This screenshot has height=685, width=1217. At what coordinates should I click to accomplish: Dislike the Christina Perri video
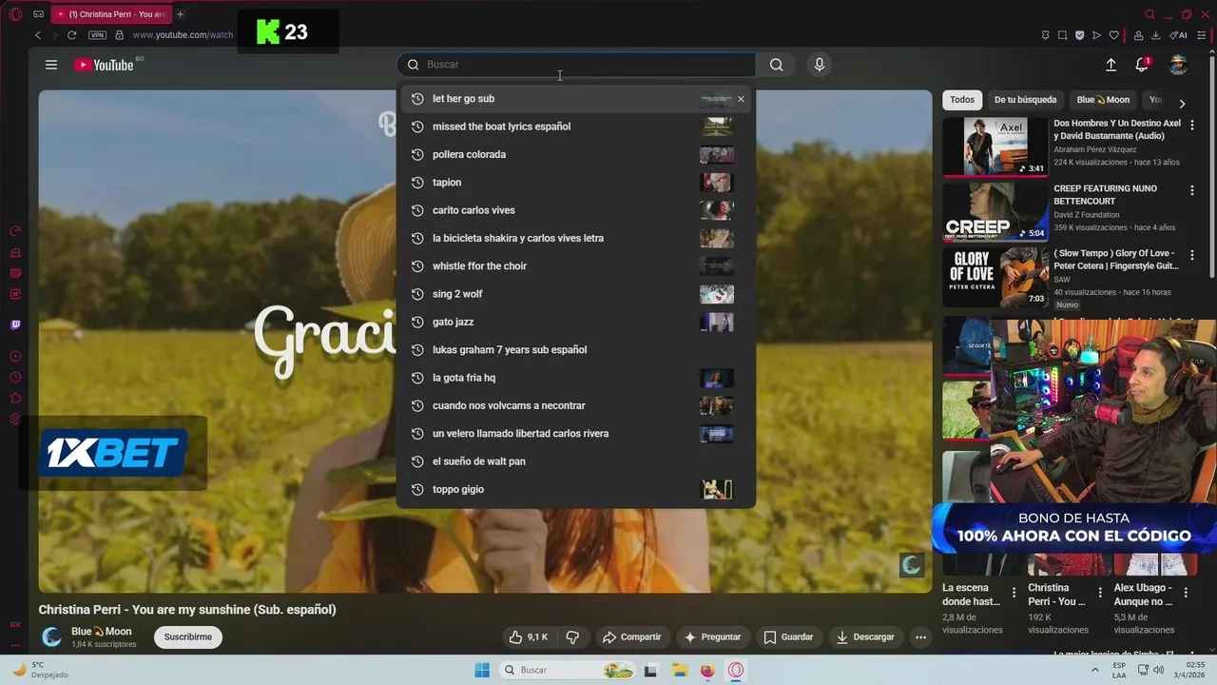tap(573, 636)
